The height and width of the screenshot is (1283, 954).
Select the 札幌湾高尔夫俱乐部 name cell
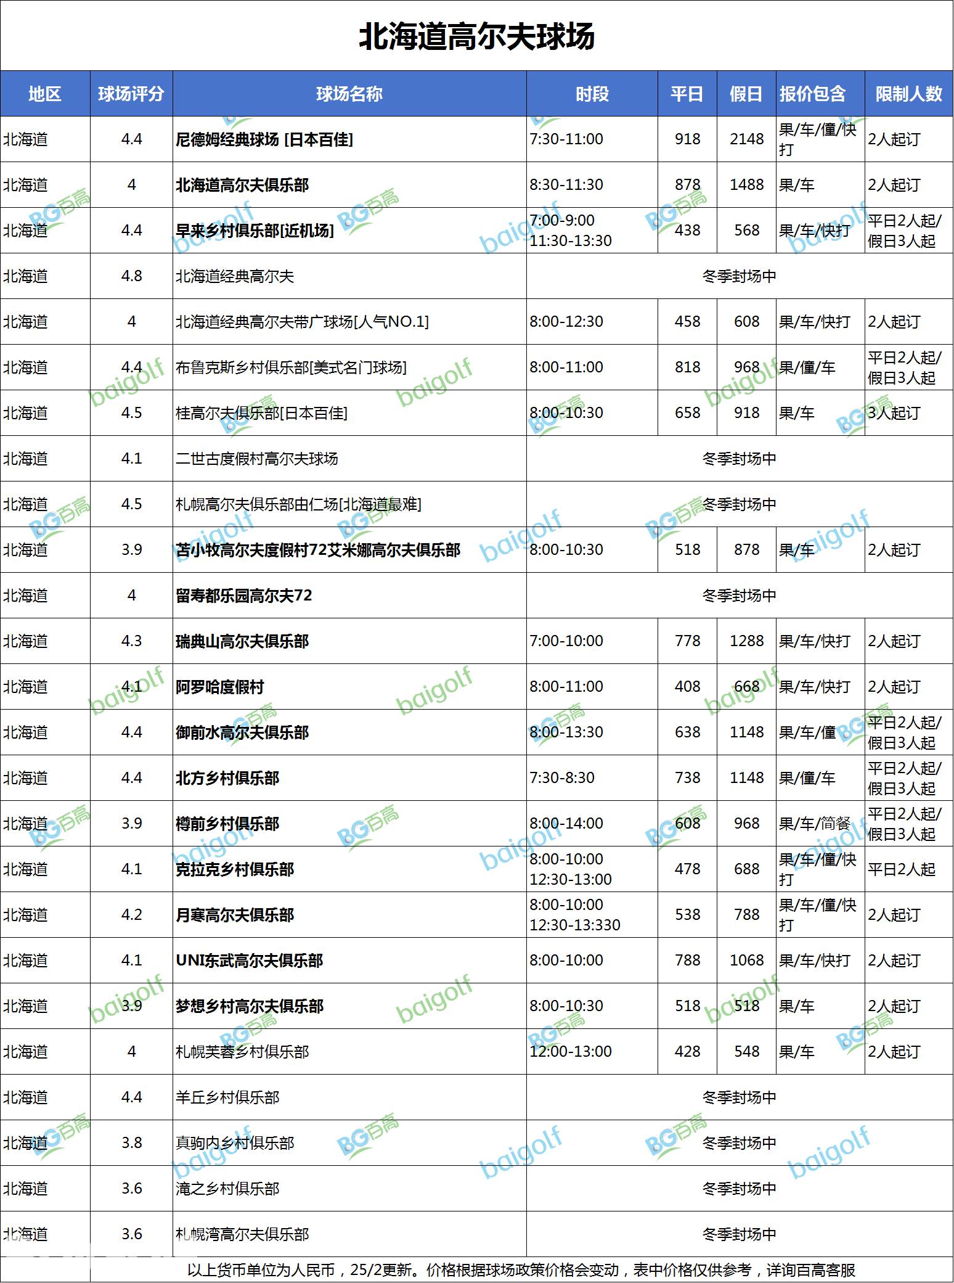[242, 1234]
